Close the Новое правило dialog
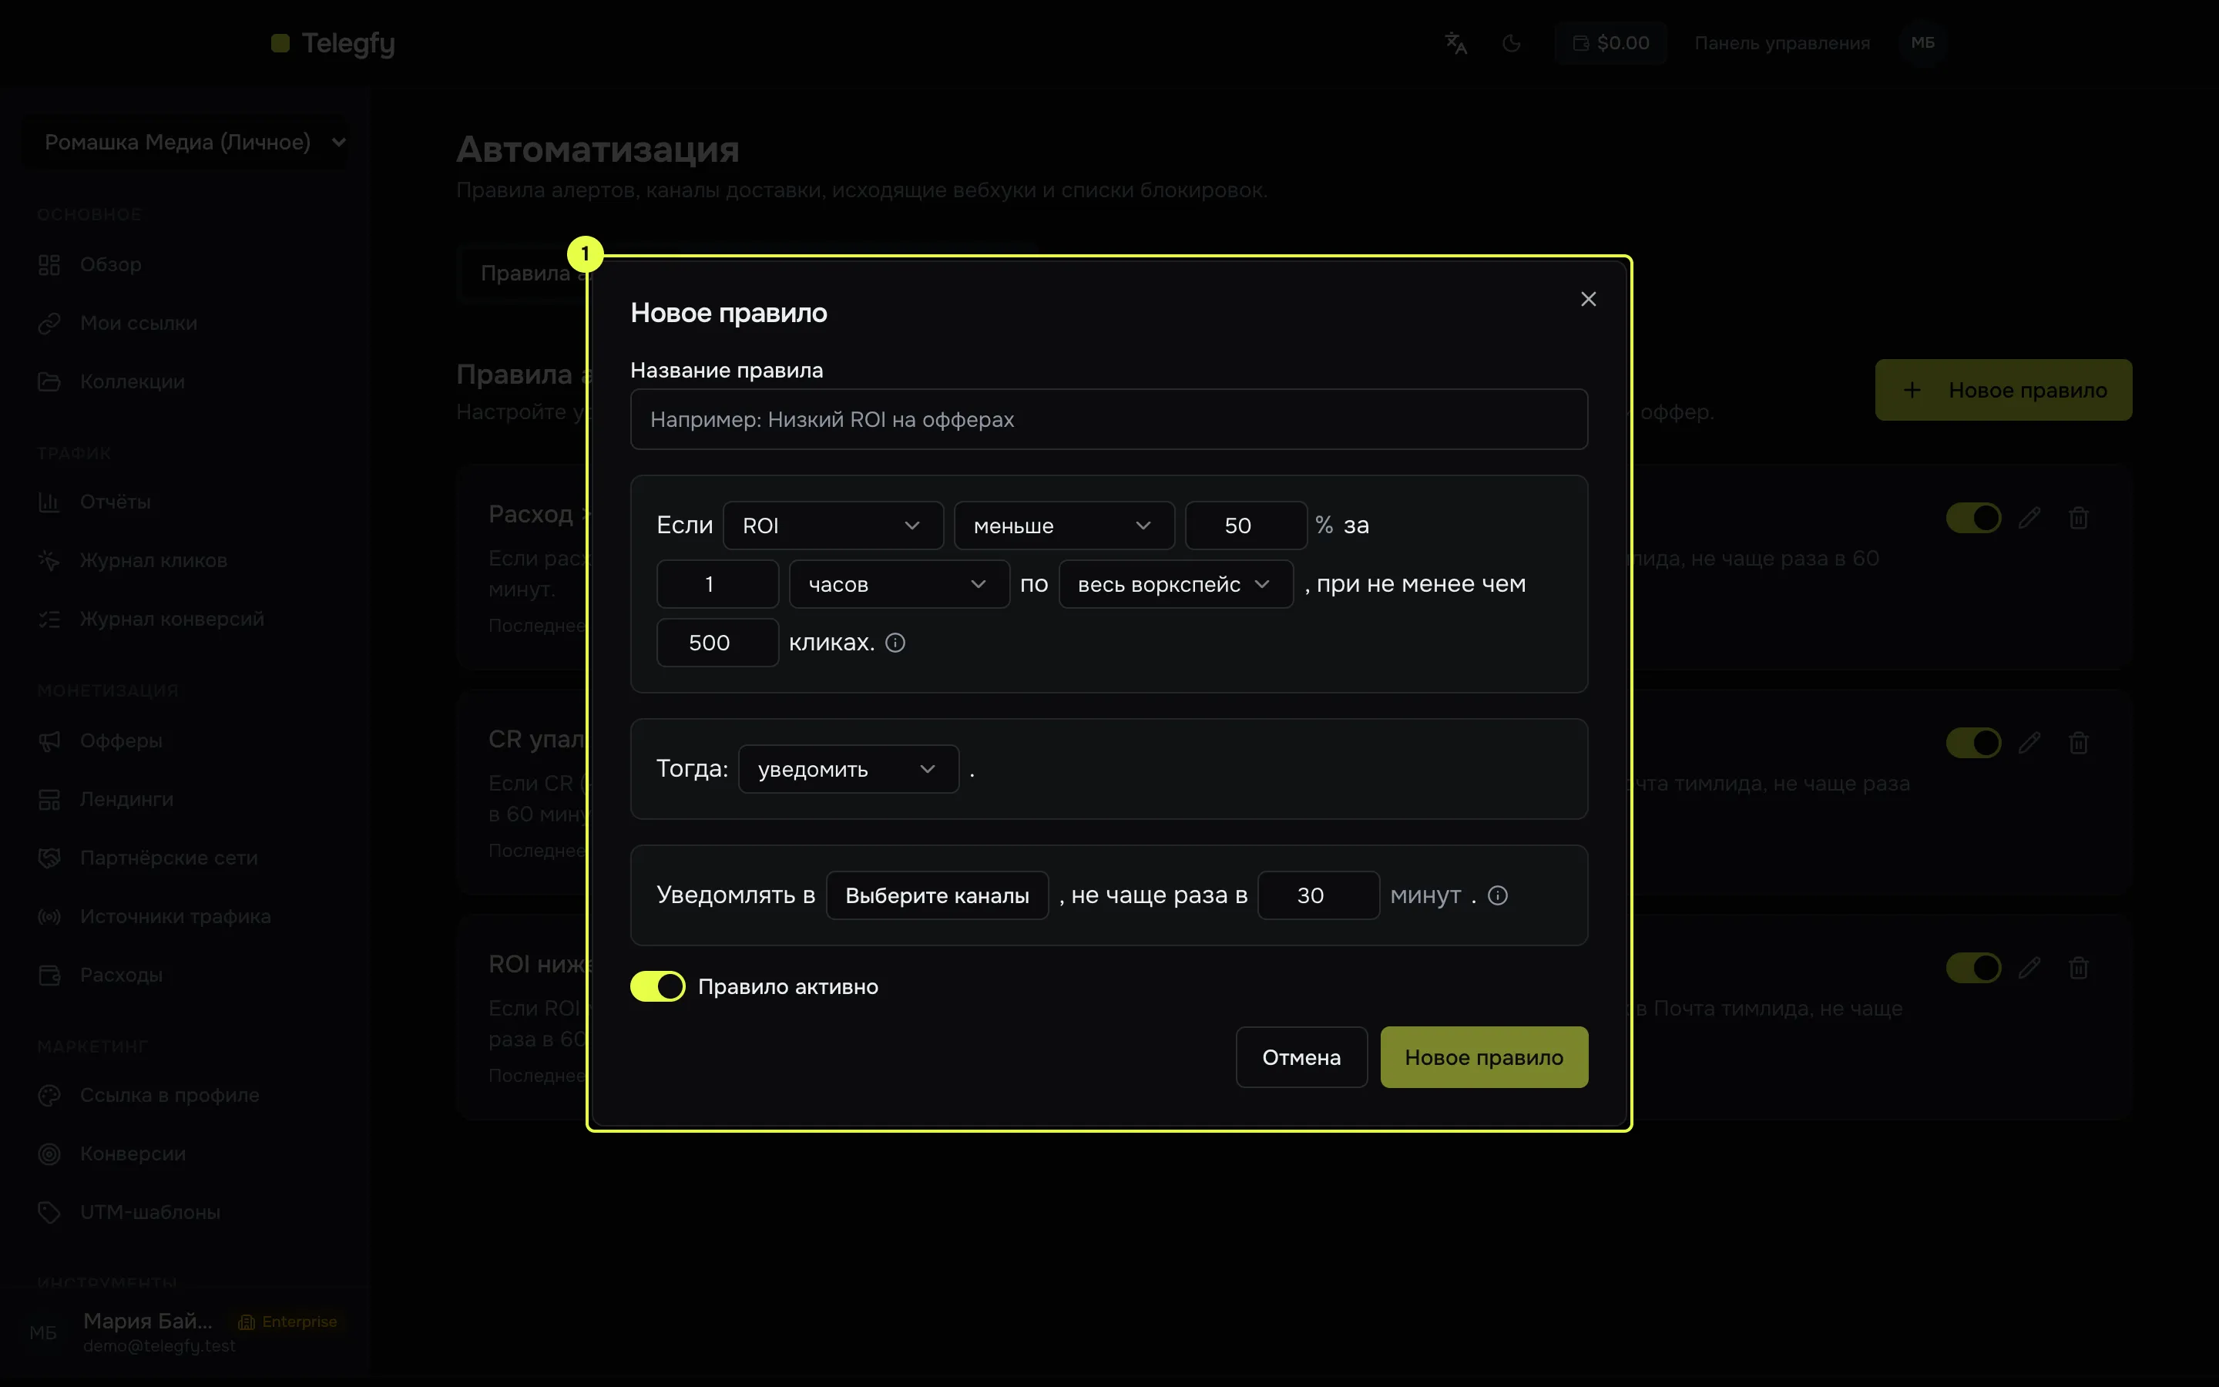The image size is (2219, 1387). (x=1588, y=299)
